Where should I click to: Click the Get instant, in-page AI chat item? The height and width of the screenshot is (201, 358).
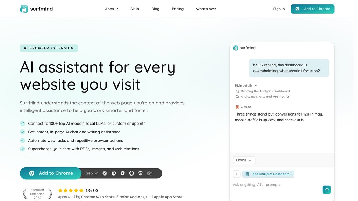tap(70, 132)
